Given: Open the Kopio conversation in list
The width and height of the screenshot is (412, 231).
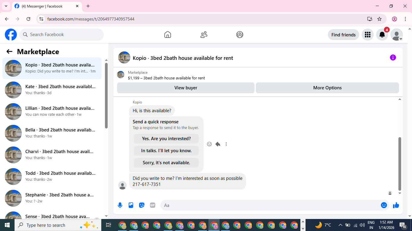Looking at the screenshot, I should tap(52, 68).
